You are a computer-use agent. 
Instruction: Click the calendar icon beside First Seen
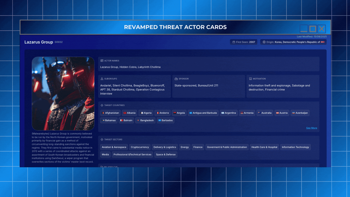[234, 42]
